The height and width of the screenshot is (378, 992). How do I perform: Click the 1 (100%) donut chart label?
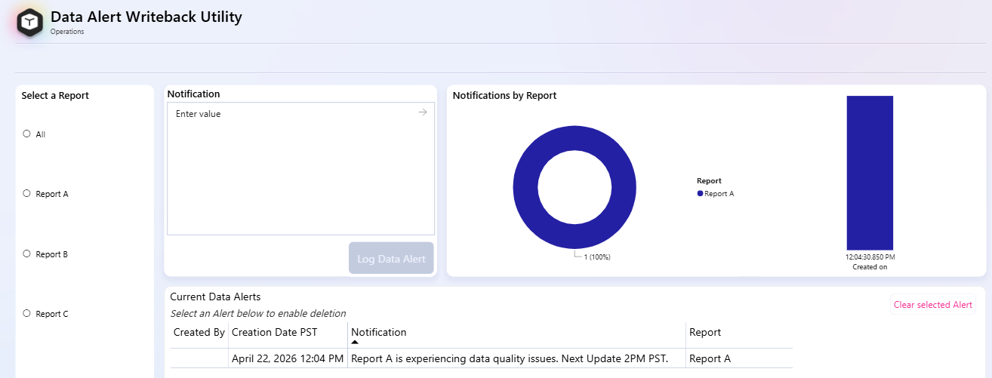[597, 257]
